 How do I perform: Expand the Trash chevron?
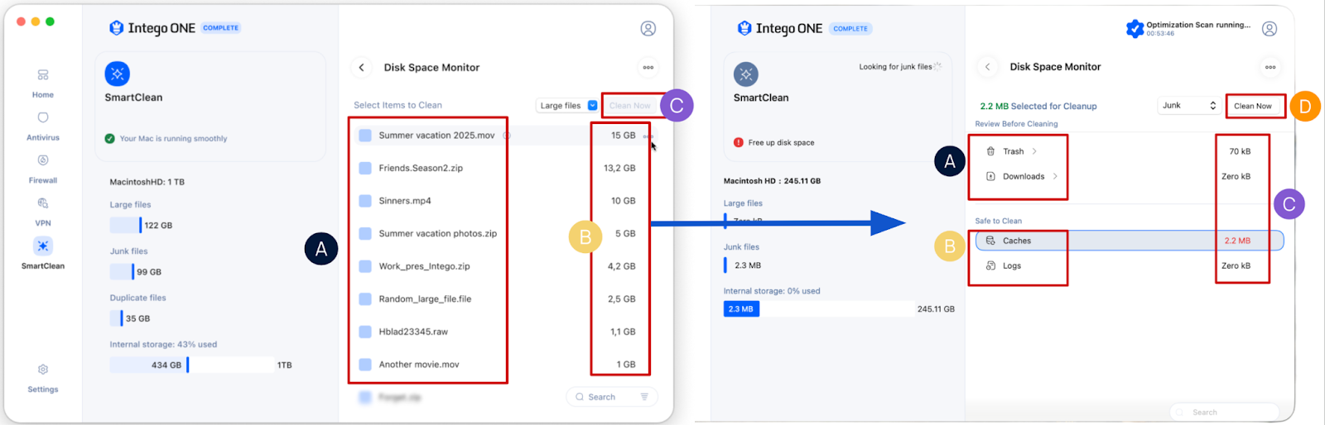pyautogui.click(x=1034, y=151)
